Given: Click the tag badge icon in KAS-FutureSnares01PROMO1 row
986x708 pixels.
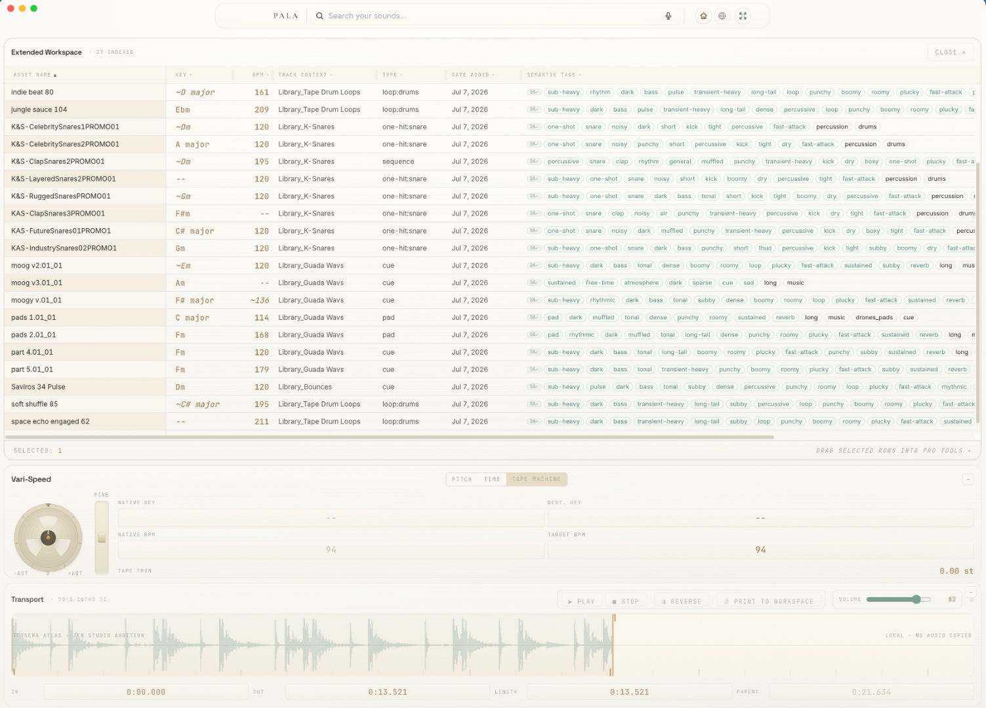Looking at the screenshot, I should (x=534, y=231).
